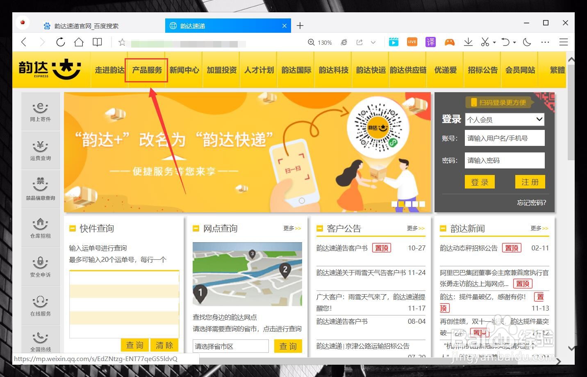Close the 韵达速递 tab
The height and width of the screenshot is (377, 587).
point(284,26)
